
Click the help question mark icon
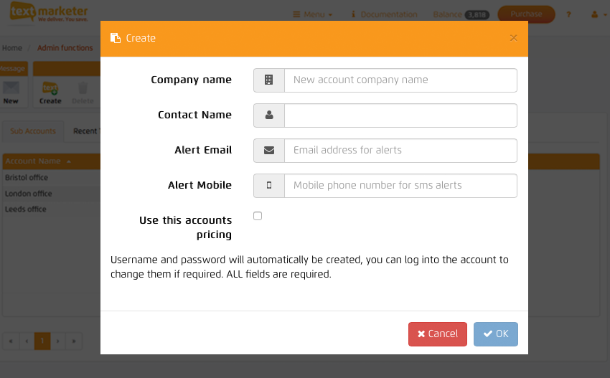coord(569,14)
